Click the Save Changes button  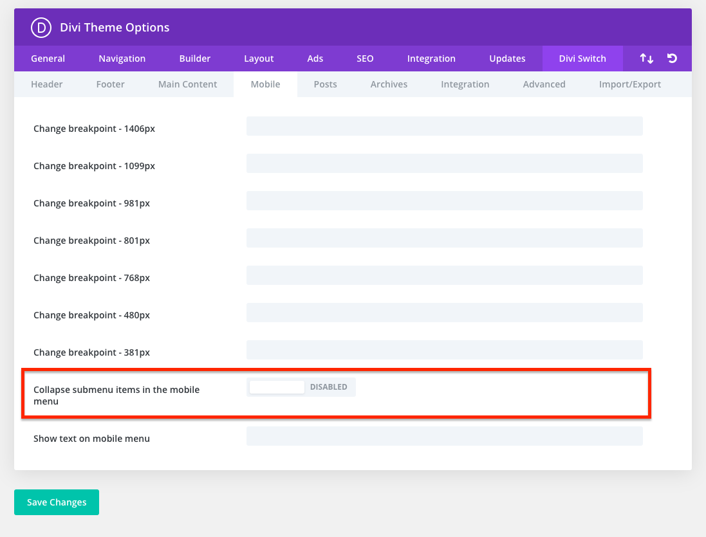57,502
